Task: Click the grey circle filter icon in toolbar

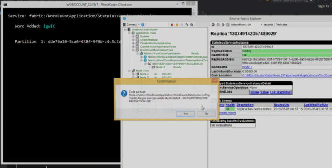Action: (182, 24)
